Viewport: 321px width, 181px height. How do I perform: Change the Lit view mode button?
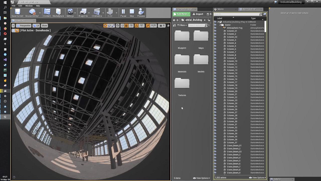pos(36,26)
